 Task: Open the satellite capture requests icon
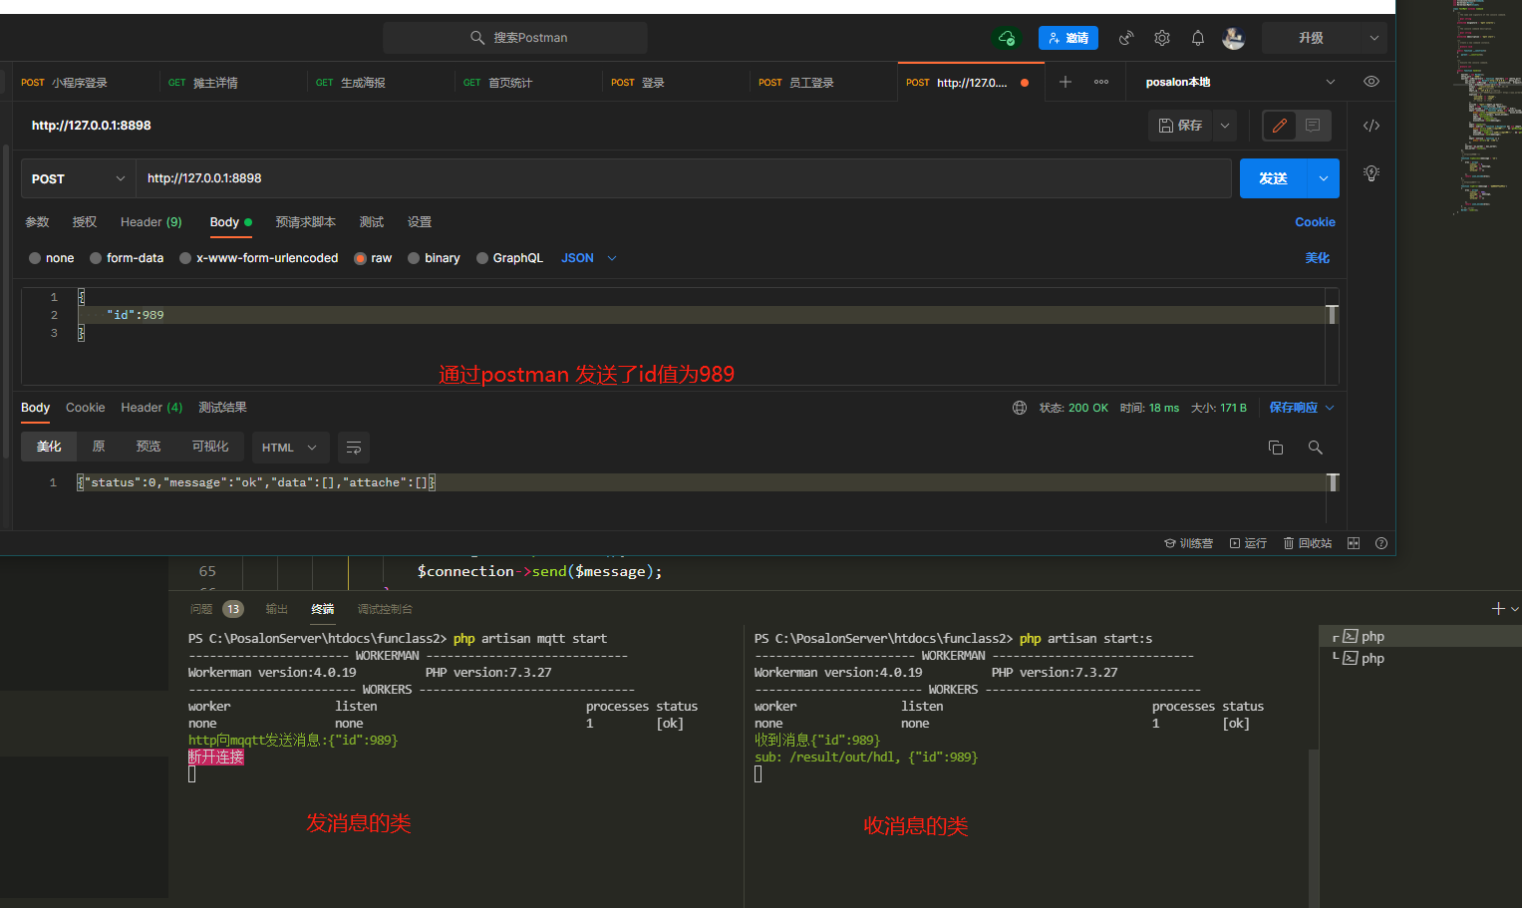[x=1126, y=38]
